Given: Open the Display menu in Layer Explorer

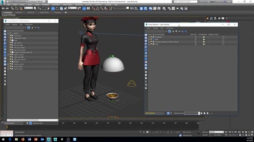Looking at the screenshot, I should tap(156, 28).
